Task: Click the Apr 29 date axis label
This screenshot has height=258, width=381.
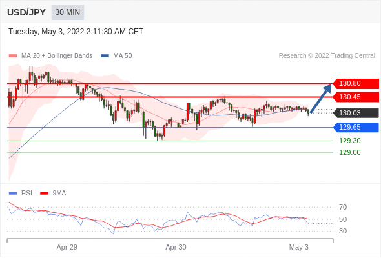Action: tap(67, 247)
